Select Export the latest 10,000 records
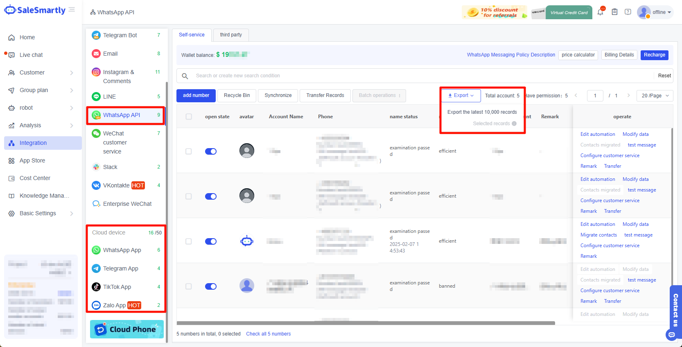Viewport: 682px width, 347px height. (x=482, y=112)
